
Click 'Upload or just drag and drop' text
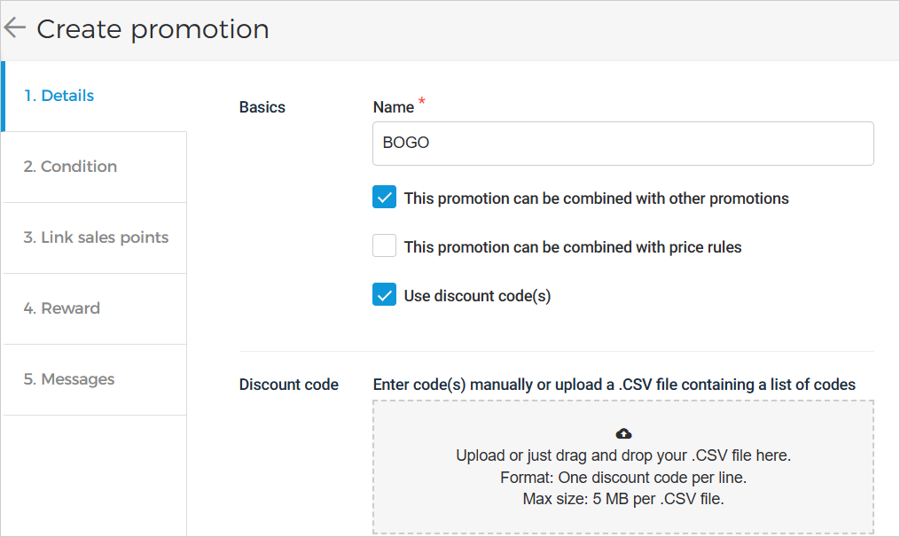[622, 456]
